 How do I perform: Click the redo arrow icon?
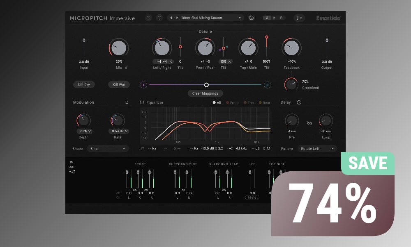[x=159, y=18]
